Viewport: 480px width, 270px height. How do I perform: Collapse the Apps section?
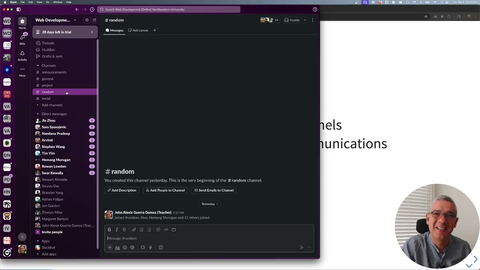coord(37,241)
